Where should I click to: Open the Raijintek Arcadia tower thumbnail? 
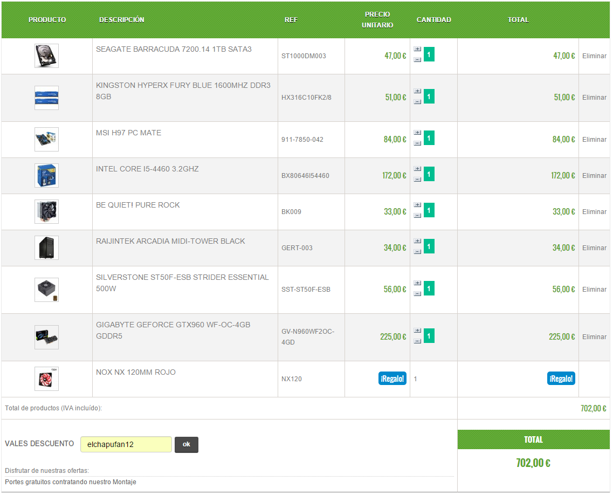(x=46, y=248)
